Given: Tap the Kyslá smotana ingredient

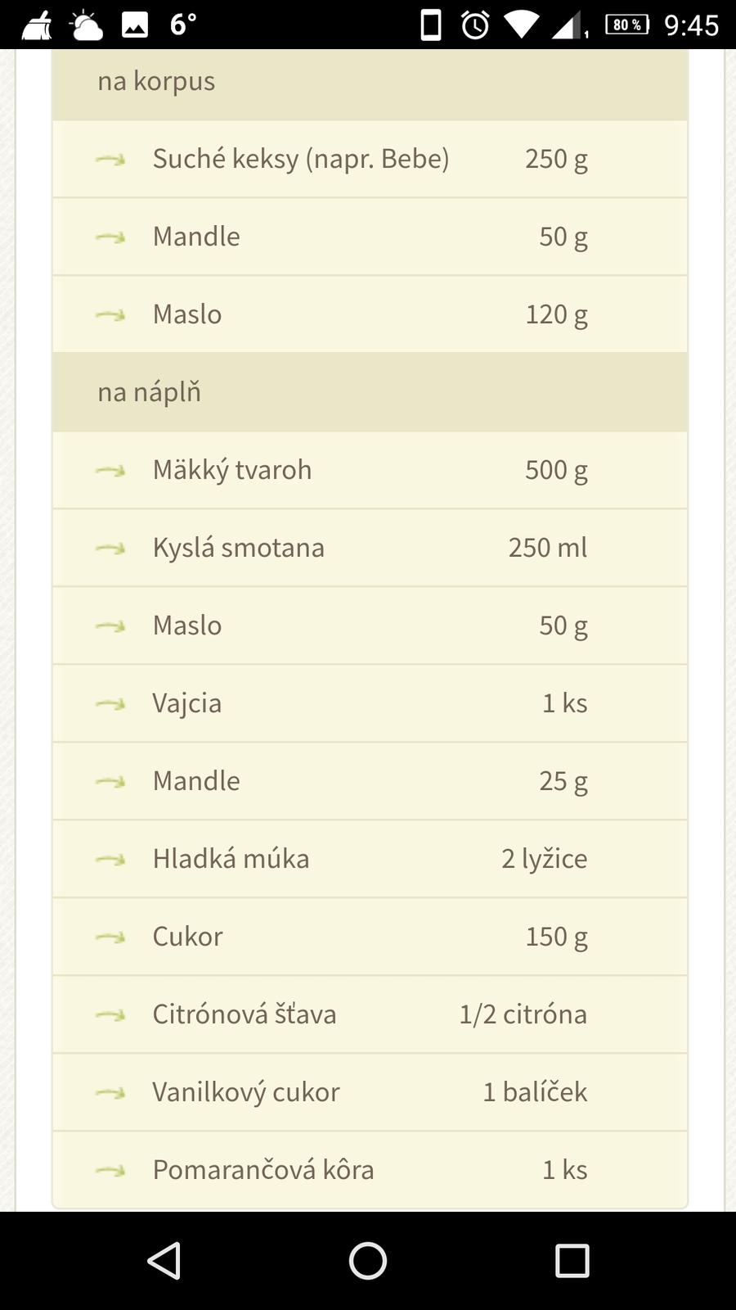Looking at the screenshot, I should tap(239, 548).
